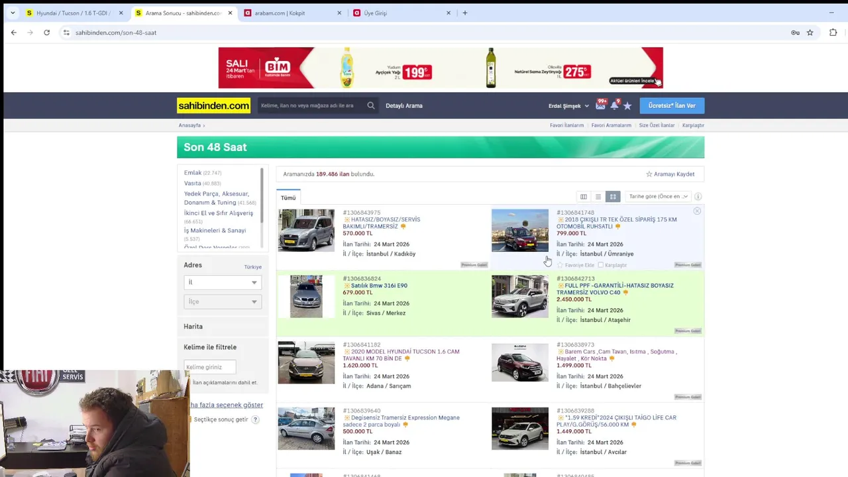Image resolution: width=848 pixels, height=477 pixels.
Task: Open Favori Aramalarım menu link
Action: [x=611, y=125]
